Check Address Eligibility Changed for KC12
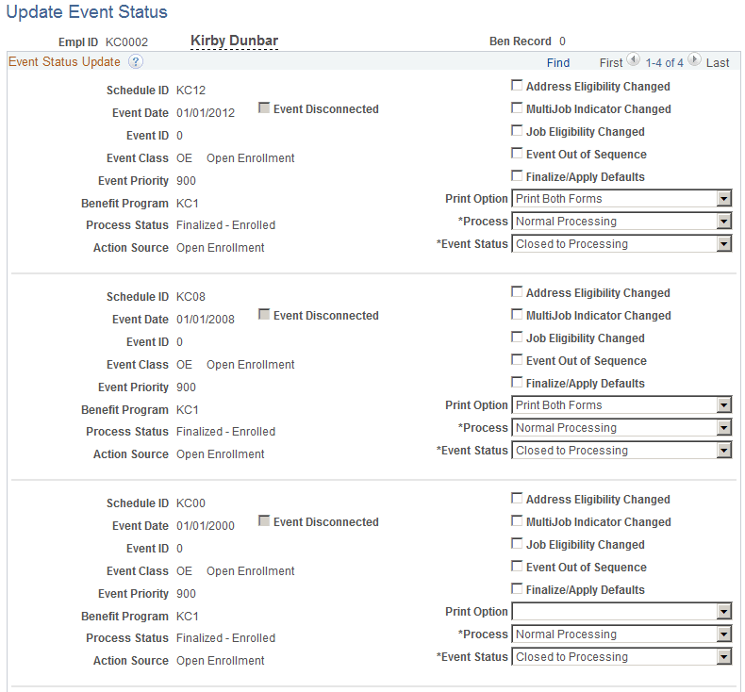 point(517,85)
